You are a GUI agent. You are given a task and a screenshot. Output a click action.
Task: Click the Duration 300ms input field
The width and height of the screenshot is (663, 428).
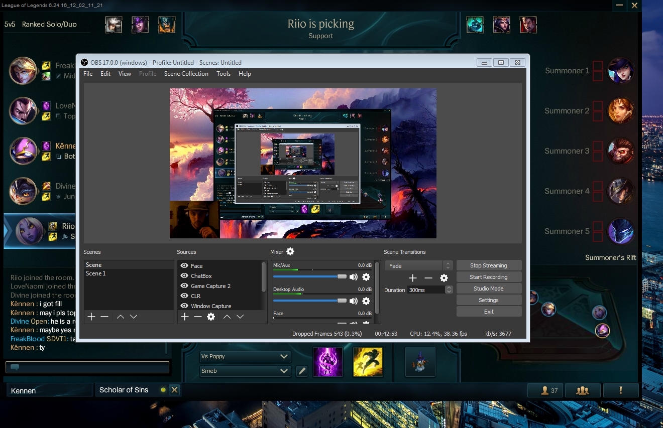[x=426, y=290]
